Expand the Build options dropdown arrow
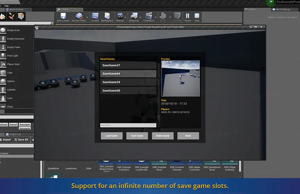Screen dimensions: 300x194 tap(170, 17)
